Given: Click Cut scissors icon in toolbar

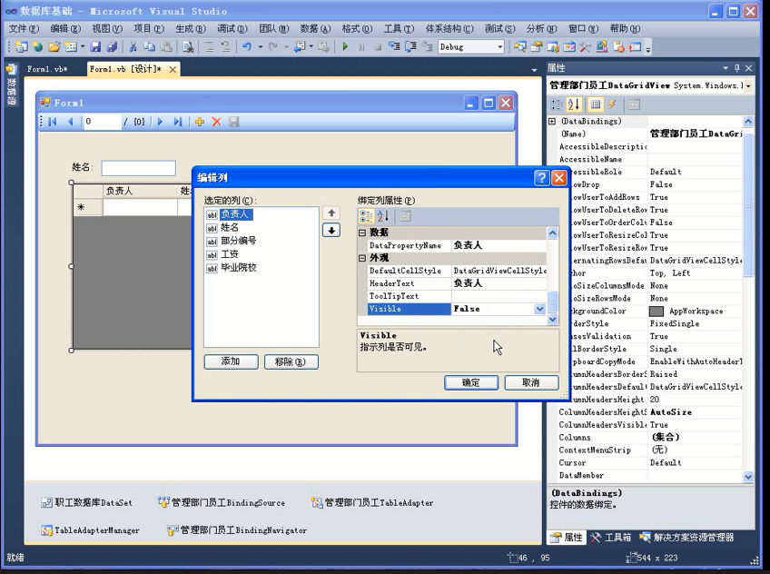Looking at the screenshot, I should (x=133, y=47).
